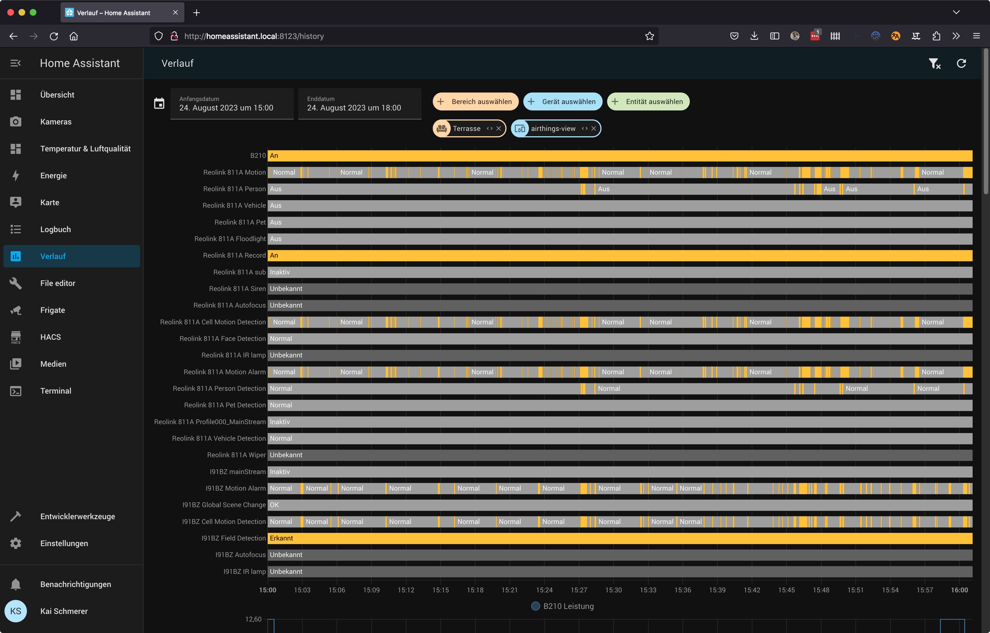Open Einstellungen gear in sidebar
Screen dimensions: 990x633
[16, 543]
